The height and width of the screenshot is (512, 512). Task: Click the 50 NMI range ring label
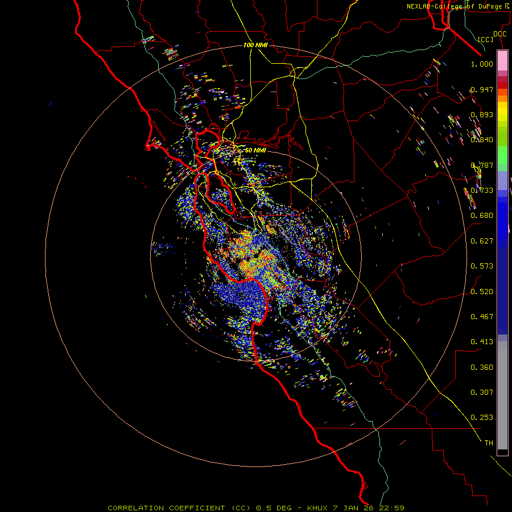(255, 150)
